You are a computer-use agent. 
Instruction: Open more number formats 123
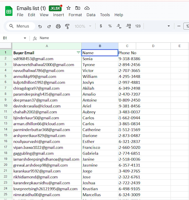(x=138, y=26)
